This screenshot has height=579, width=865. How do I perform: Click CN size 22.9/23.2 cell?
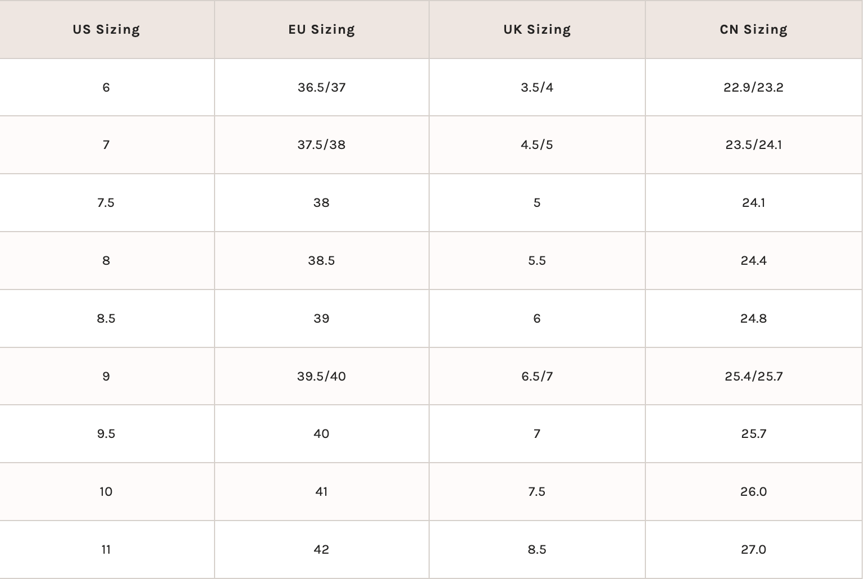coord(753,87)
